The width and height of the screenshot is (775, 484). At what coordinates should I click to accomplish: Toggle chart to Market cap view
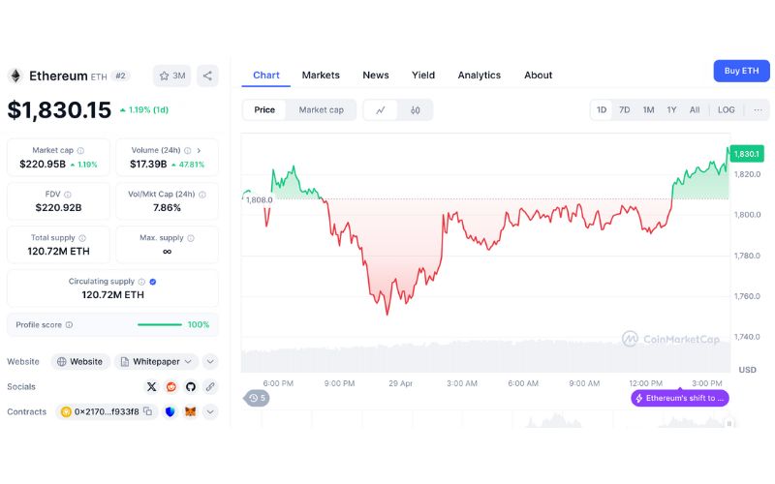[x=321, y=110]
